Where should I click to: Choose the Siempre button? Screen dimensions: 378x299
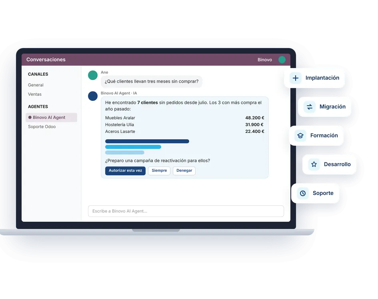159,171
